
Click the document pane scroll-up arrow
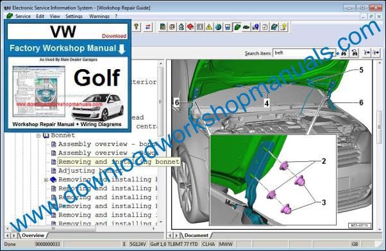coord(380,63)
